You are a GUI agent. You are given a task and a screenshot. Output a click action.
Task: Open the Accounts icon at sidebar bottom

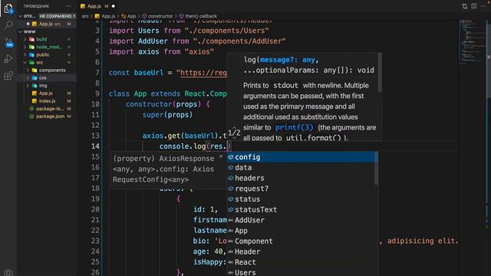click(x=8, y=273)
